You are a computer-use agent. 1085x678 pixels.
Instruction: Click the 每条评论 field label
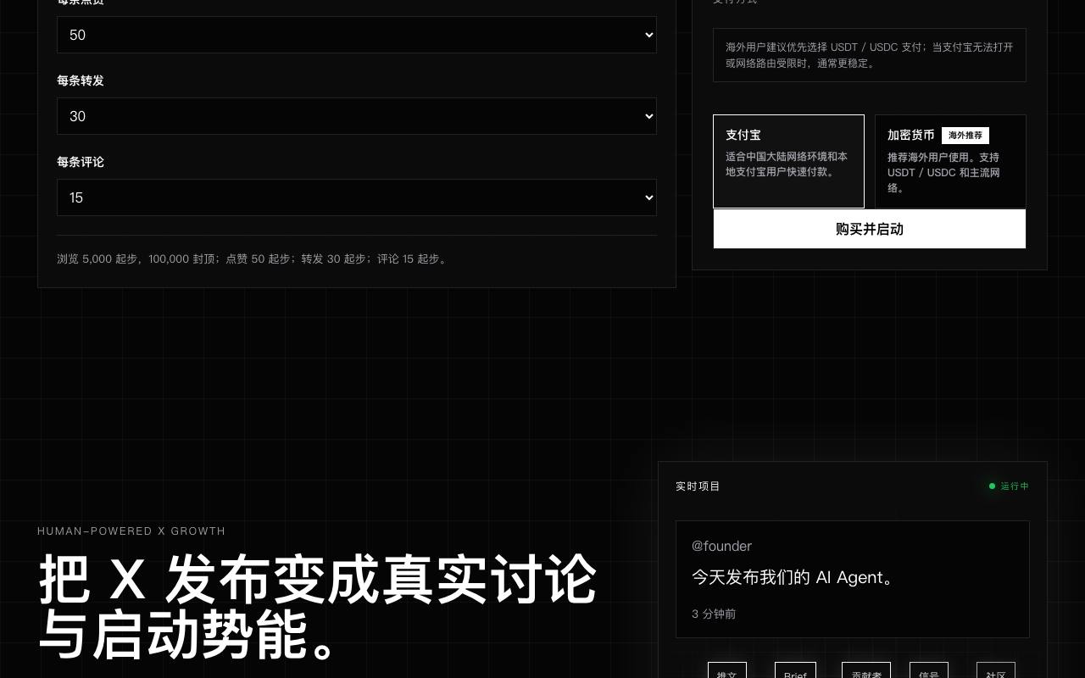[81, 162]
